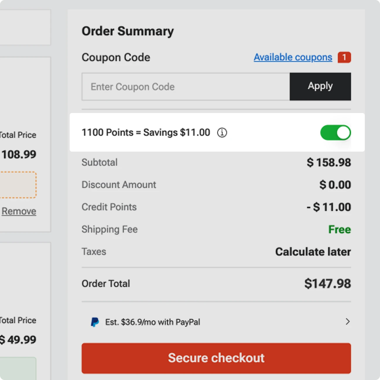This screenshot has height=380, width=380.
Task: Click the green Free shipping label
Action: pos(339,229)
